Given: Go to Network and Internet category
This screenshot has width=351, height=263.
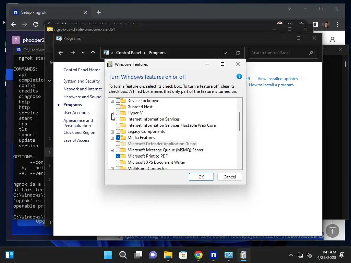Looking at the screenshot, I should pyautogui.click(x=83, y=89).
